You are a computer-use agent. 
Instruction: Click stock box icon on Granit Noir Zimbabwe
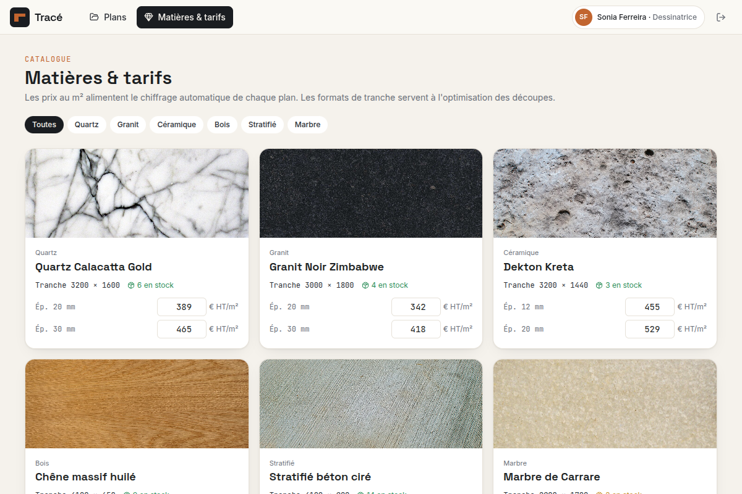365,285
